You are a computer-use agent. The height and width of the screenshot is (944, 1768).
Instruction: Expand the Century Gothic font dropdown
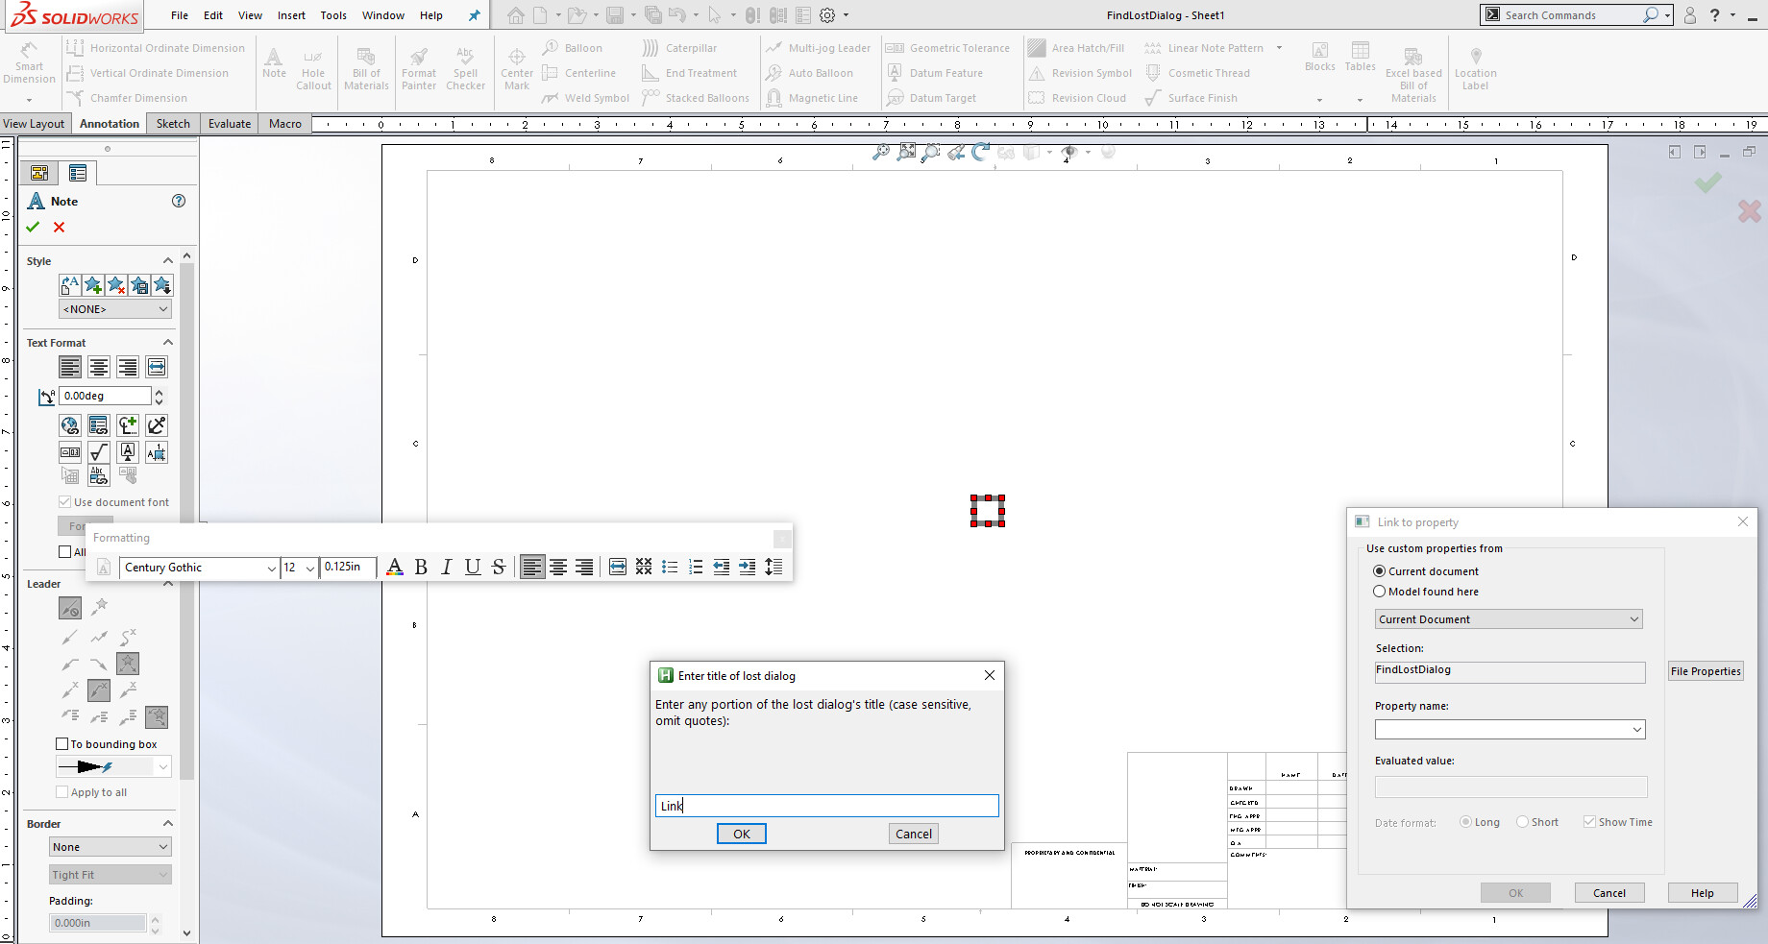coord(271,569)
